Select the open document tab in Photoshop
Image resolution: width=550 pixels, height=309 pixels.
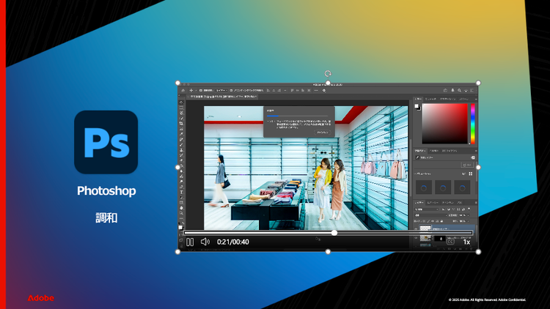224,96
